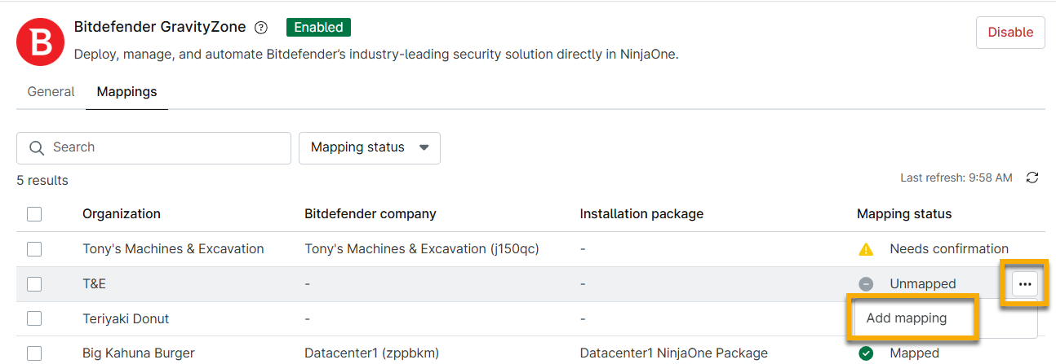Click the help question mark icon
The width and height of the screenshot is (1056, 364).
[261, 28]
